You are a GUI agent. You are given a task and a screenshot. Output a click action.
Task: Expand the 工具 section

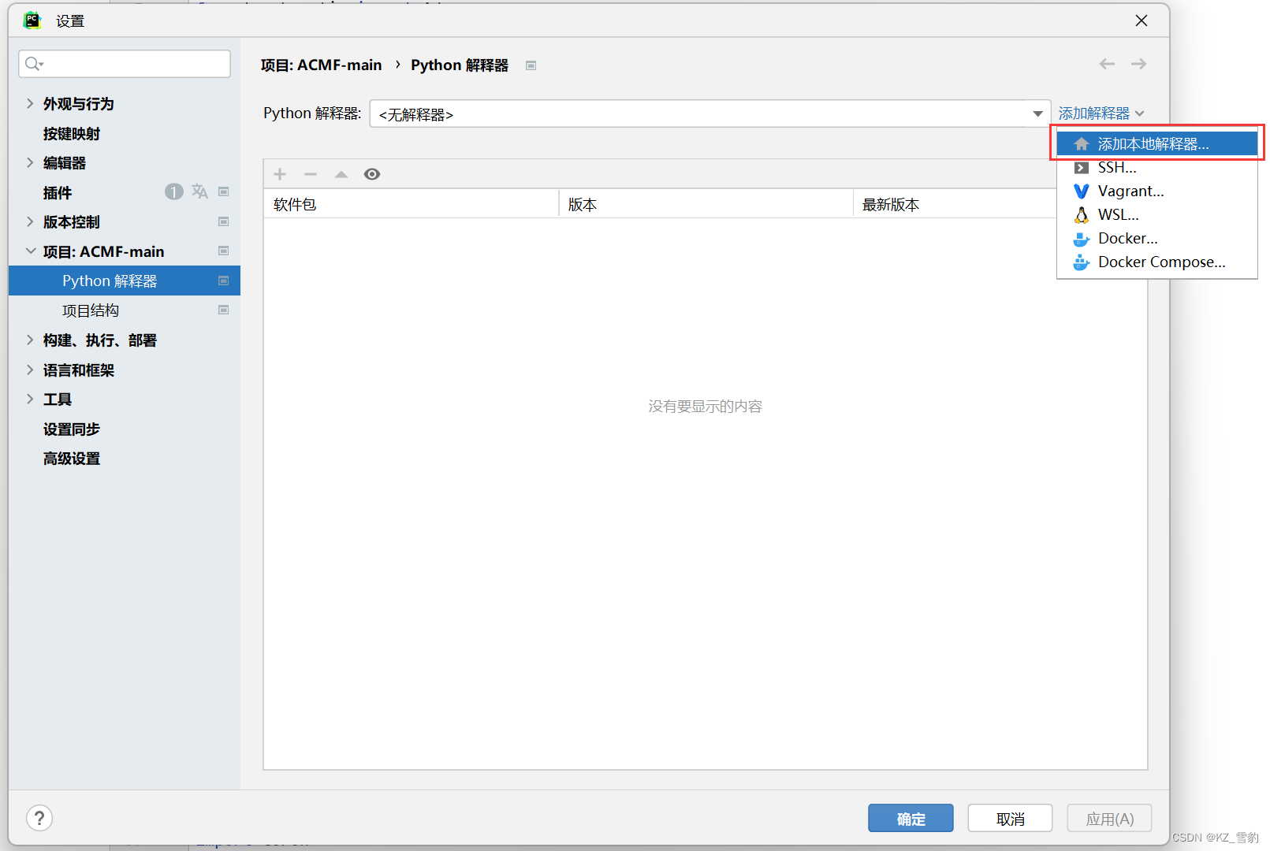[x=30, y=399]
